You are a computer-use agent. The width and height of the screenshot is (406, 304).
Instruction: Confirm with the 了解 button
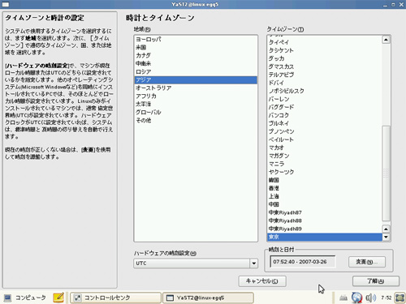pyautogui.click(x=376, y=281)
